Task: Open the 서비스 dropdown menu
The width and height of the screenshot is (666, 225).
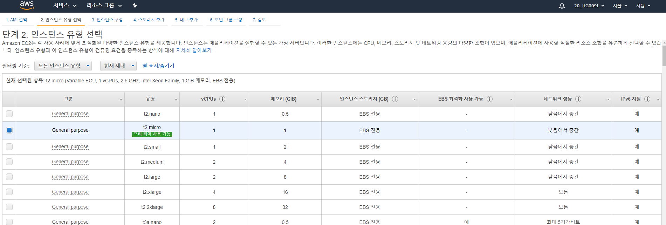Action: tap(65, 6)
